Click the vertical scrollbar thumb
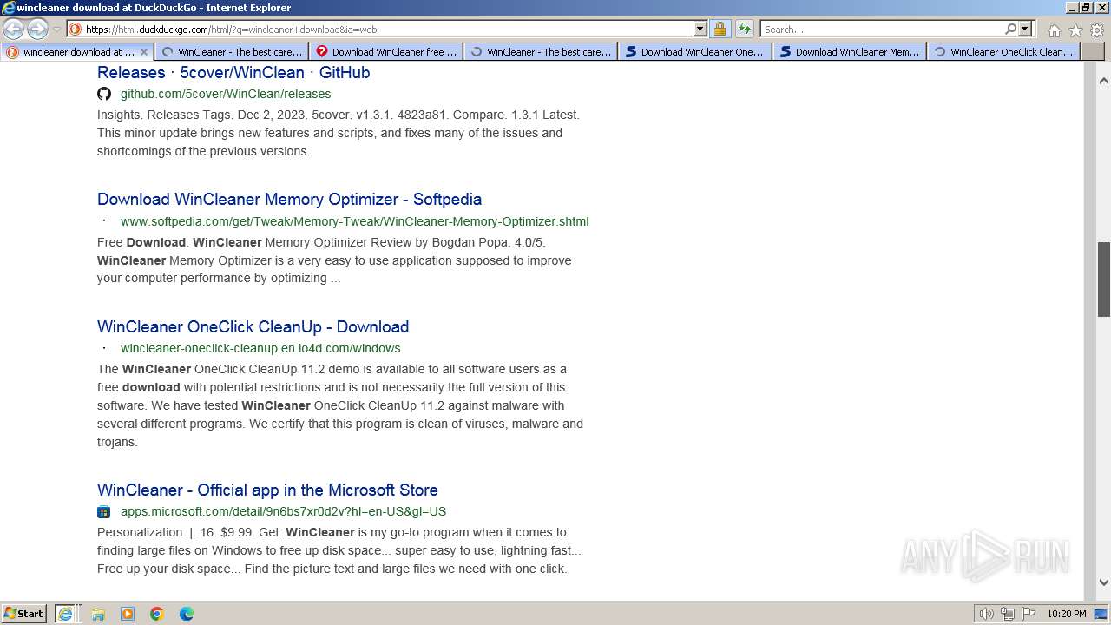 point(1104,279)
